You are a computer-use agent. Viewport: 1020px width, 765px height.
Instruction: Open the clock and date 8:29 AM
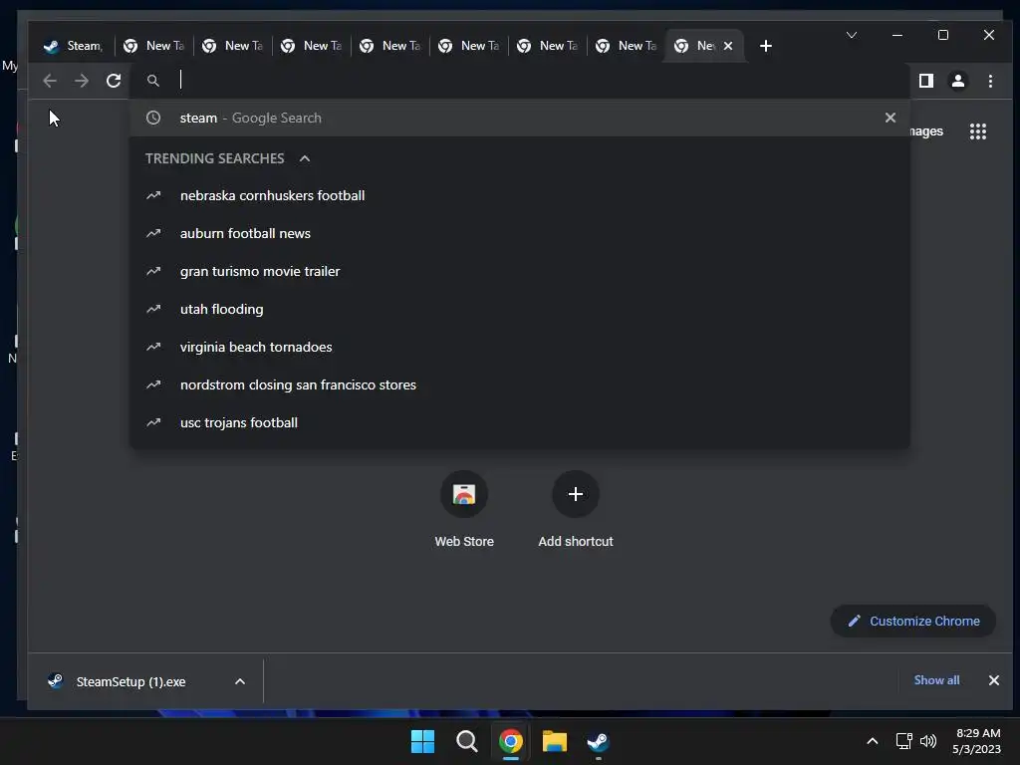coord(976,741)
